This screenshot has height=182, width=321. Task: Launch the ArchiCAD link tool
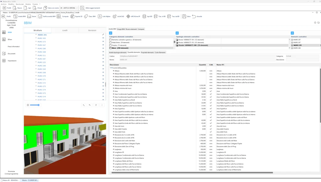point(115,16)
